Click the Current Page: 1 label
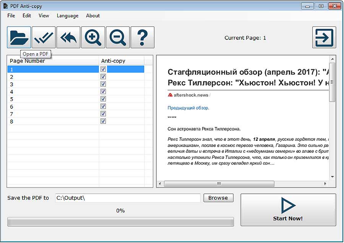This screenshot has height=243, width=344. [245, 38]
